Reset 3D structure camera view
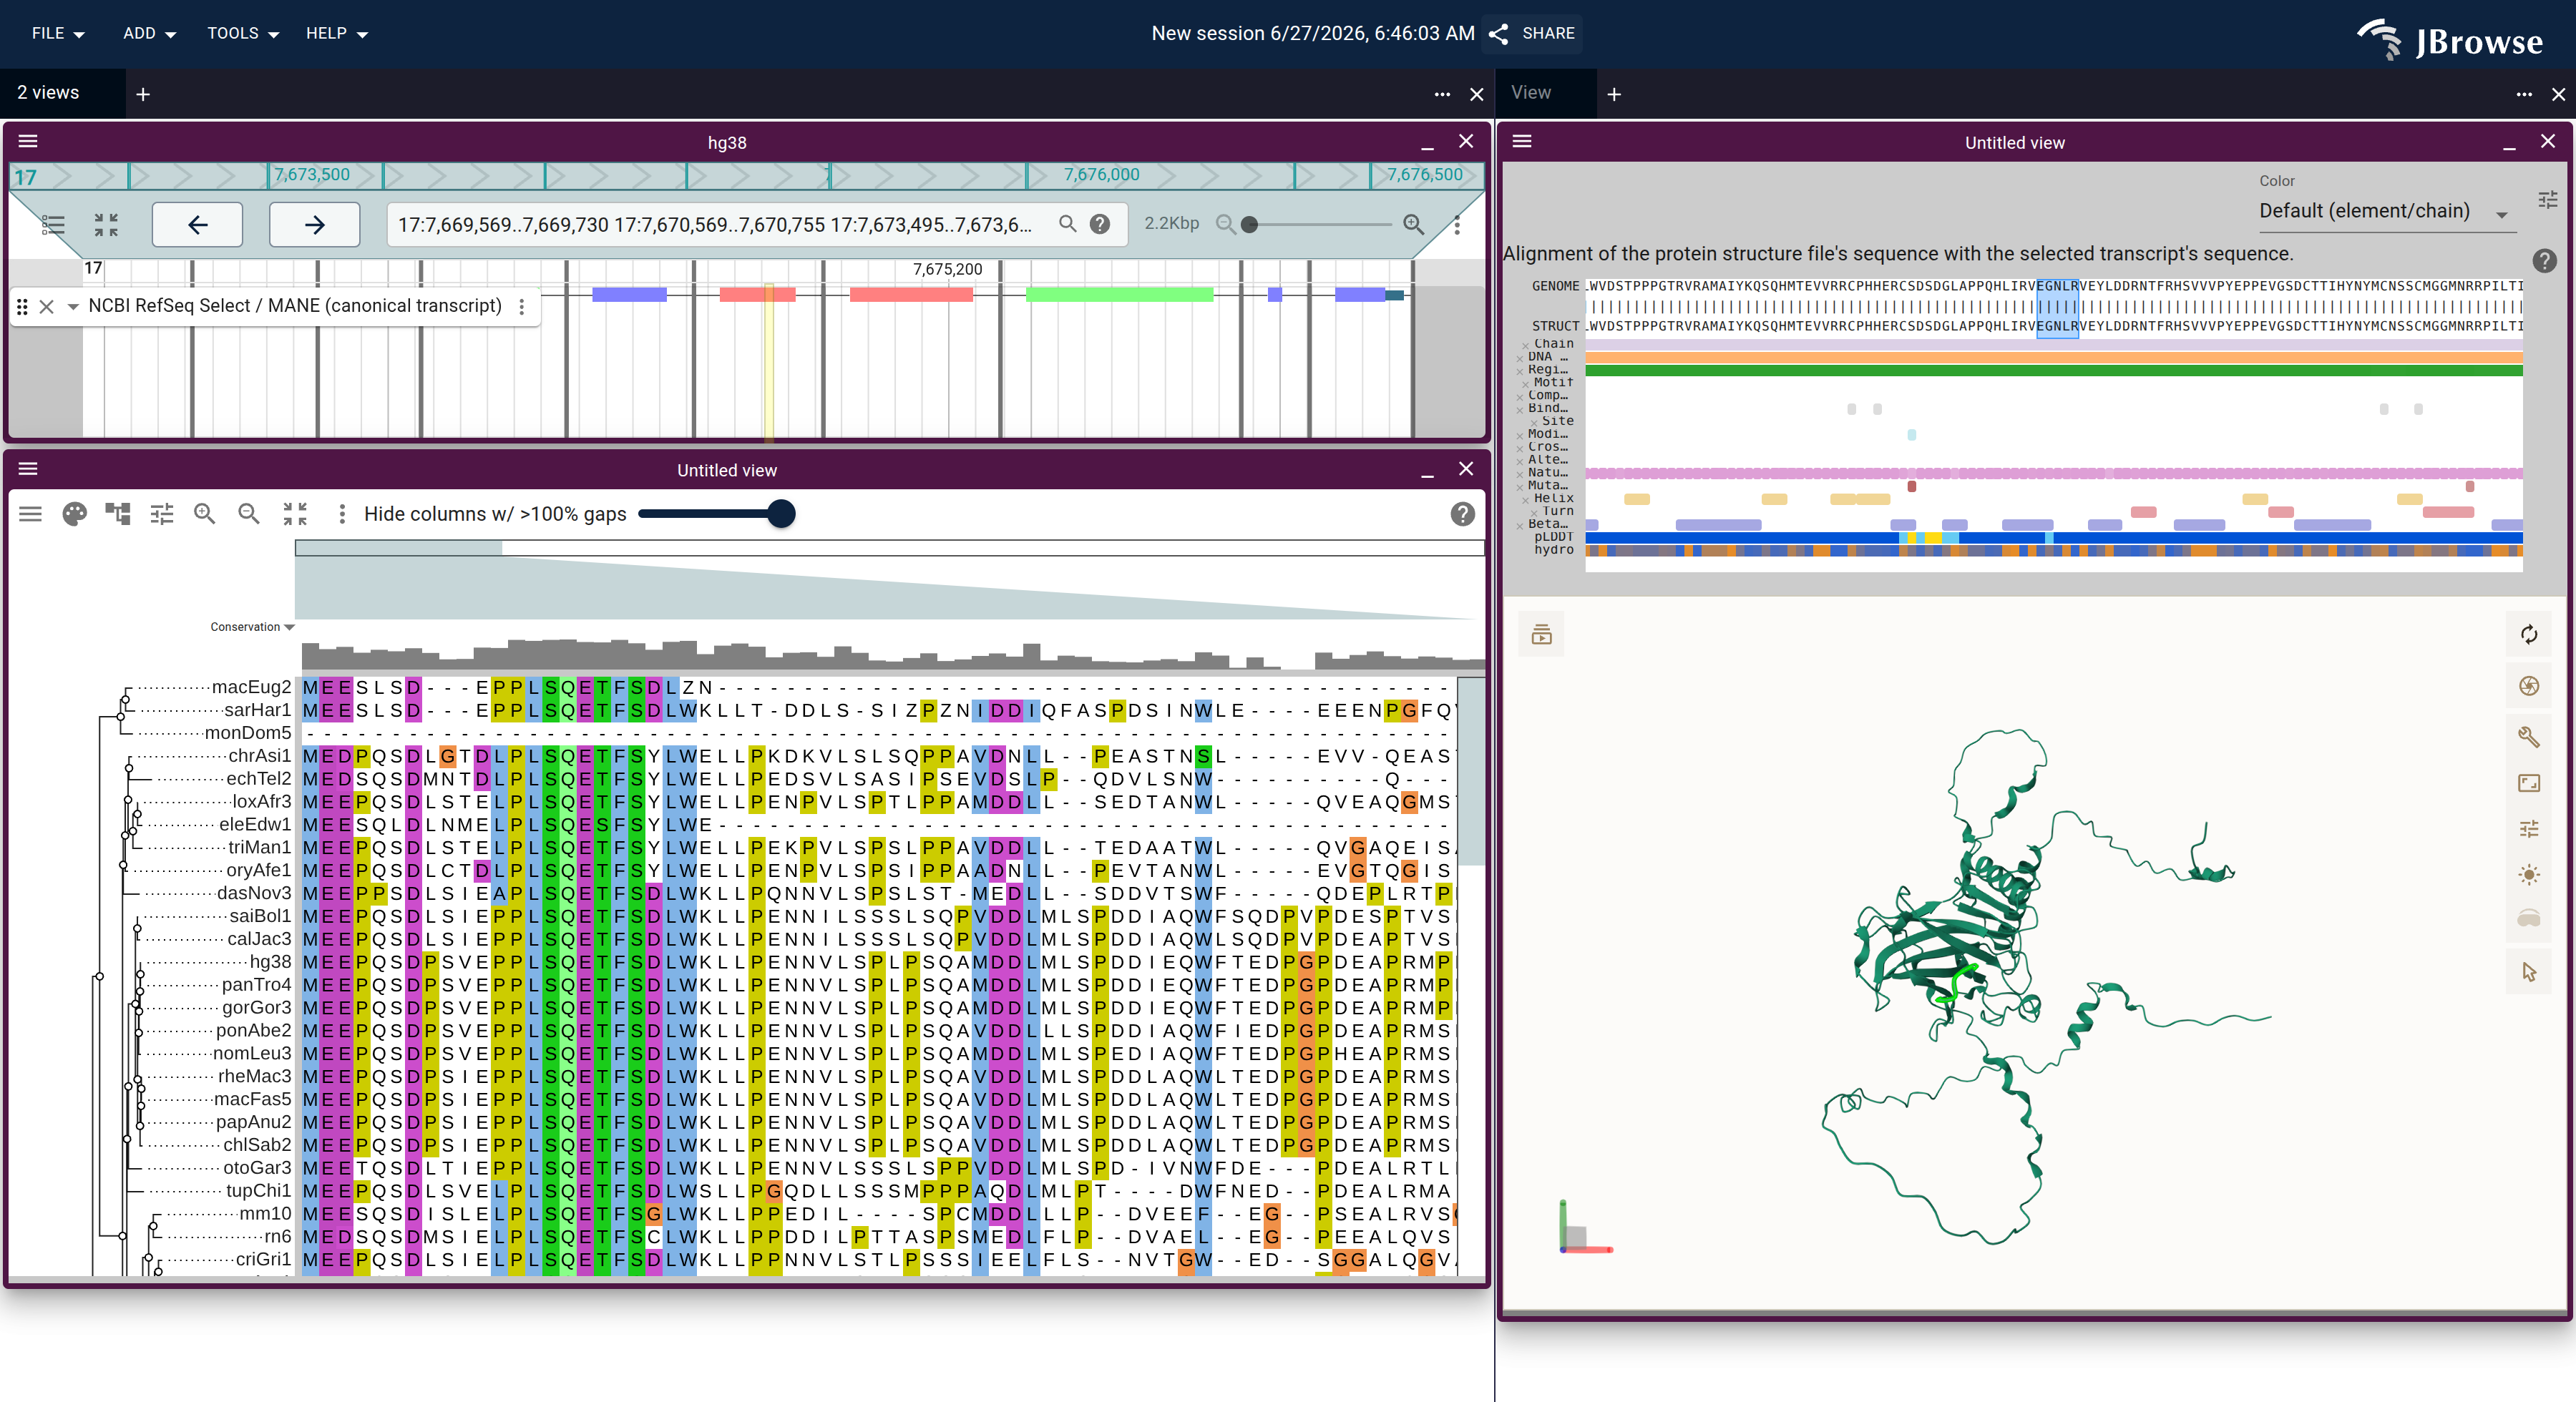This screenshot has height=1402, width=2576. tap(2529, 635)
